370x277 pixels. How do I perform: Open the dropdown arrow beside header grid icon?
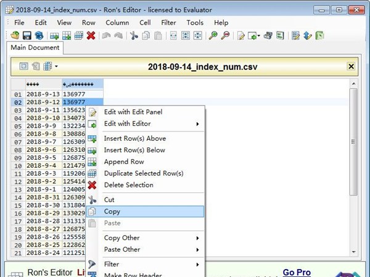pyautogui.click(x=56, y=66)
